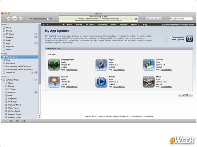
Task: Open the Pages app icon
Action: tap(101, 65)
